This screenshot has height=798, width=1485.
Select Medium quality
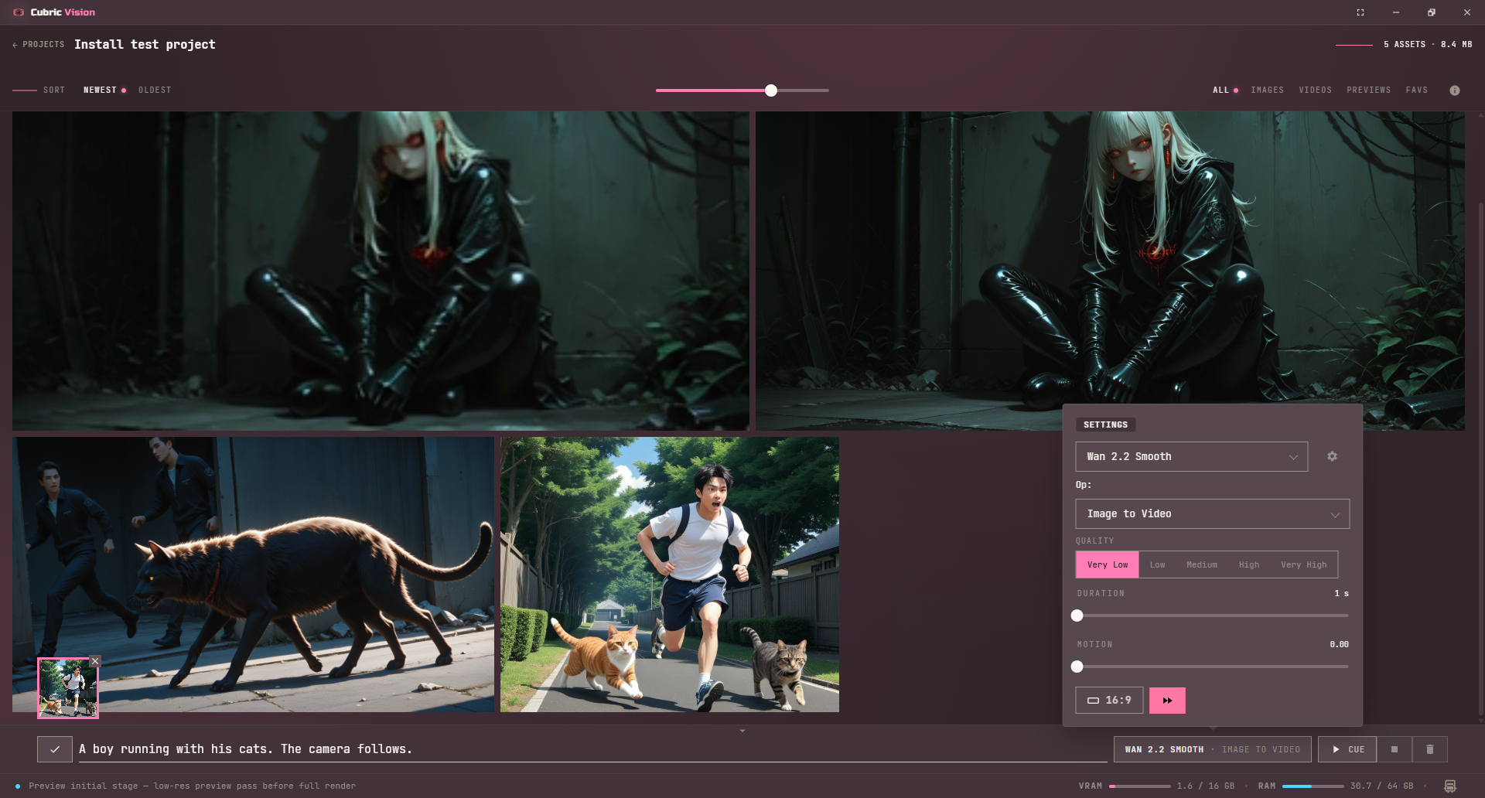1202,564
